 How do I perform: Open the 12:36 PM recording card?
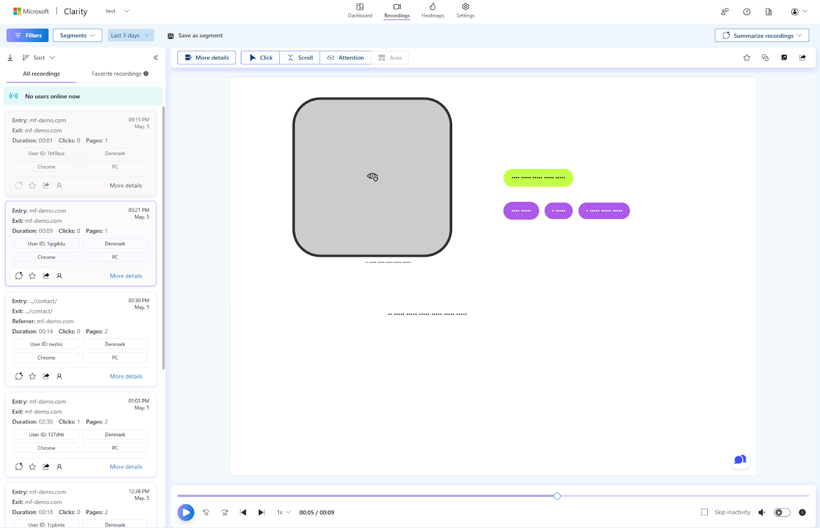click(x=80, y=504)
